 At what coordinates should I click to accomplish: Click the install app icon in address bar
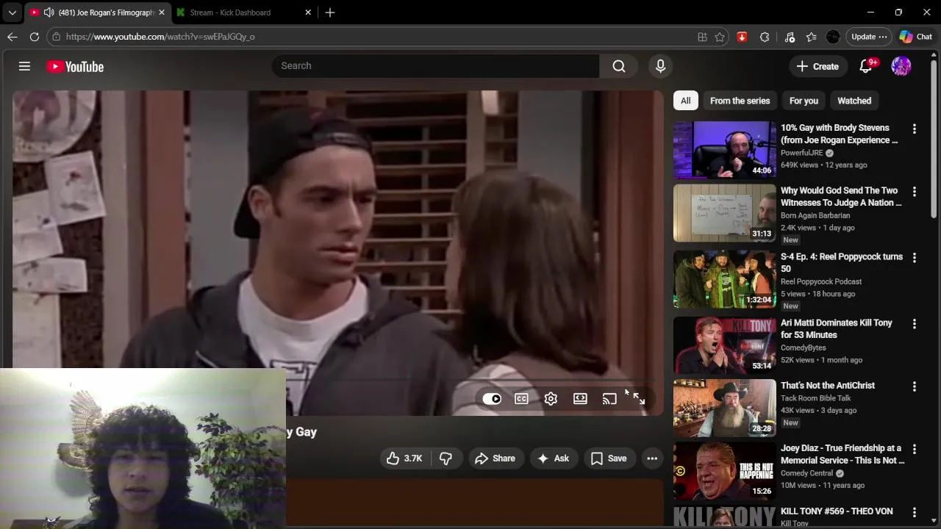point(703,37)
